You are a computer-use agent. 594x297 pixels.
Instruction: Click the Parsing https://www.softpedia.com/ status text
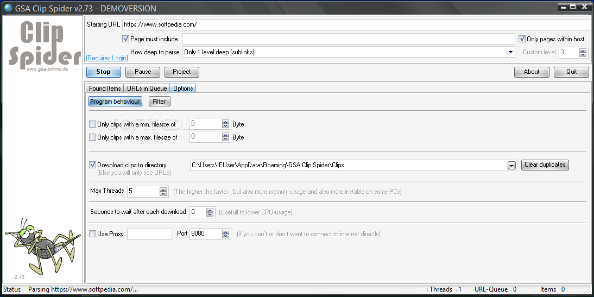point(83,289)
